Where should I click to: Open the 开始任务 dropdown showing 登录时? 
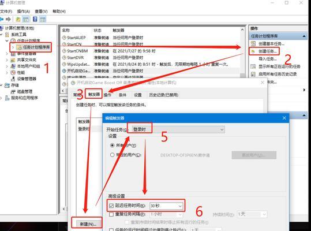(178, 129)
